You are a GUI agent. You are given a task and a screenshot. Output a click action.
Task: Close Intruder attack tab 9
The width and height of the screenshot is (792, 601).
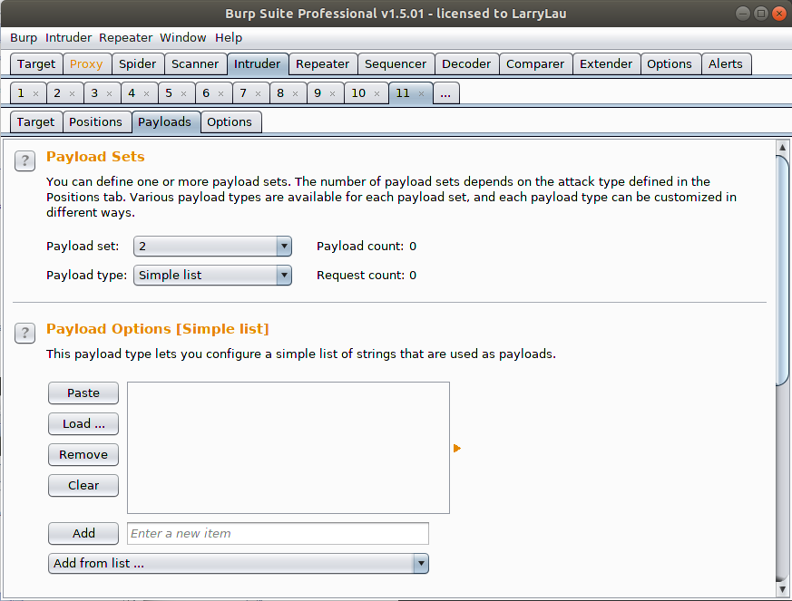332,94
